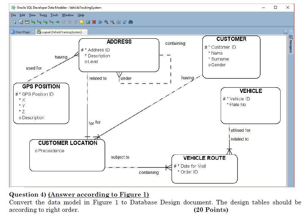
Task: Add a many-to-many relationship
Action: (x=33, y=22)
